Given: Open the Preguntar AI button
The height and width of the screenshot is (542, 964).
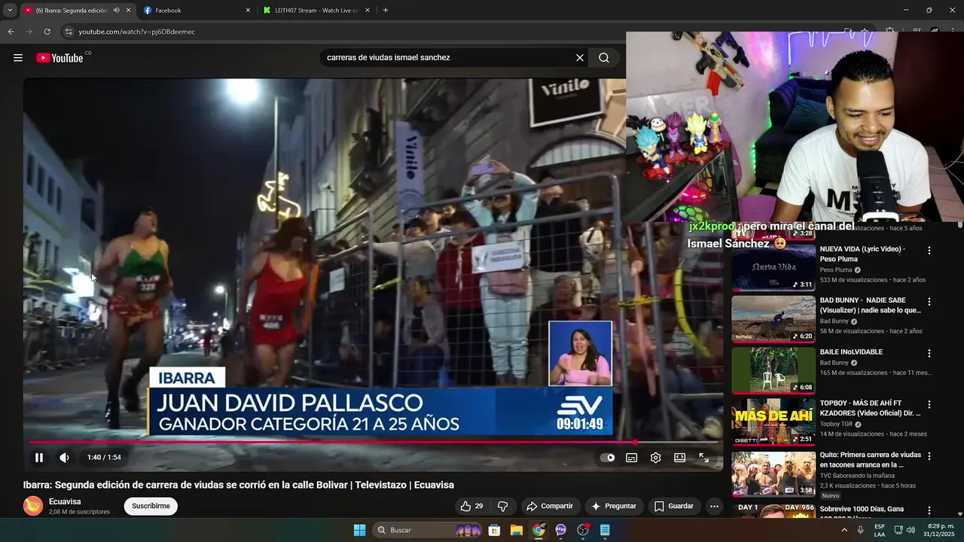Looking at the screenshot, I should click(615, 507).
